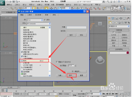Toggle the 自动关键点 Auto Key button
Image resolution: width=132 pixels, height=97 pixels.
click(81, 94)
